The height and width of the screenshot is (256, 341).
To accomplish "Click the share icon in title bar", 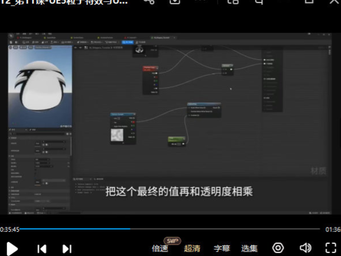I will tap(149, 1).
